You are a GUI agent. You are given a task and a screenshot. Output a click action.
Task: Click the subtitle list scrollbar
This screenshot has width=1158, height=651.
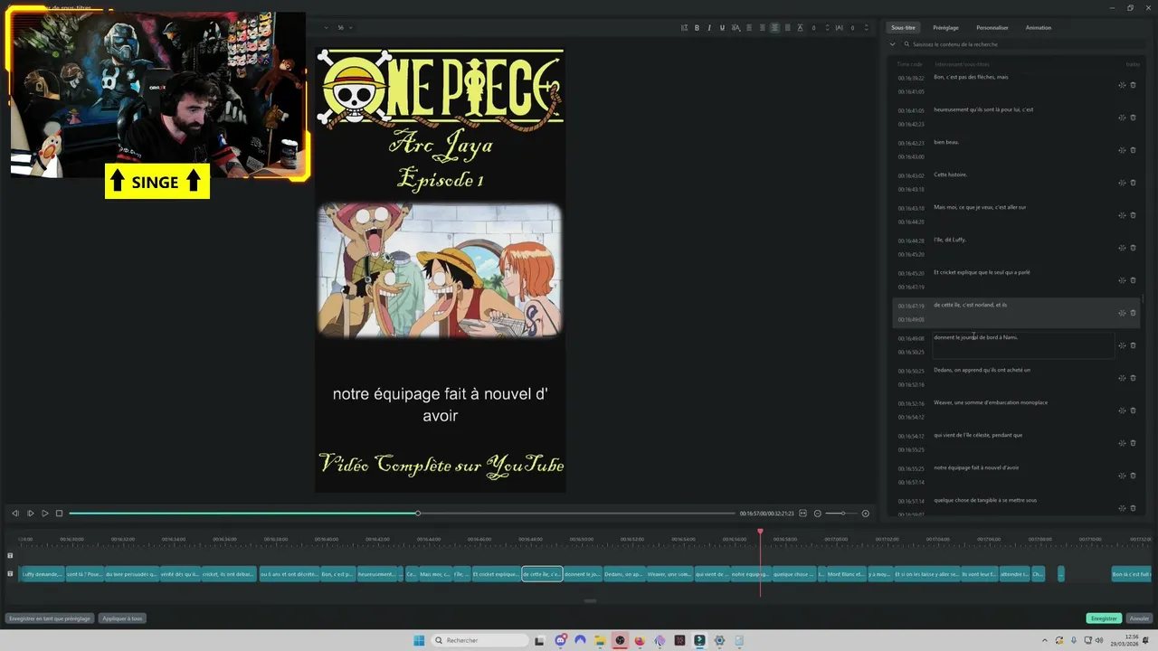[x=1144, y=297]
